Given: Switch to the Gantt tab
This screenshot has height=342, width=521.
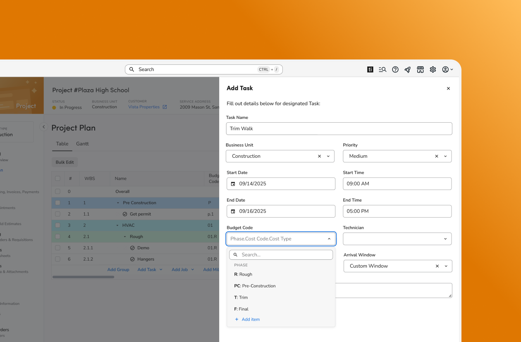Looking at the screenshot, I should click(x=82, y=144).
